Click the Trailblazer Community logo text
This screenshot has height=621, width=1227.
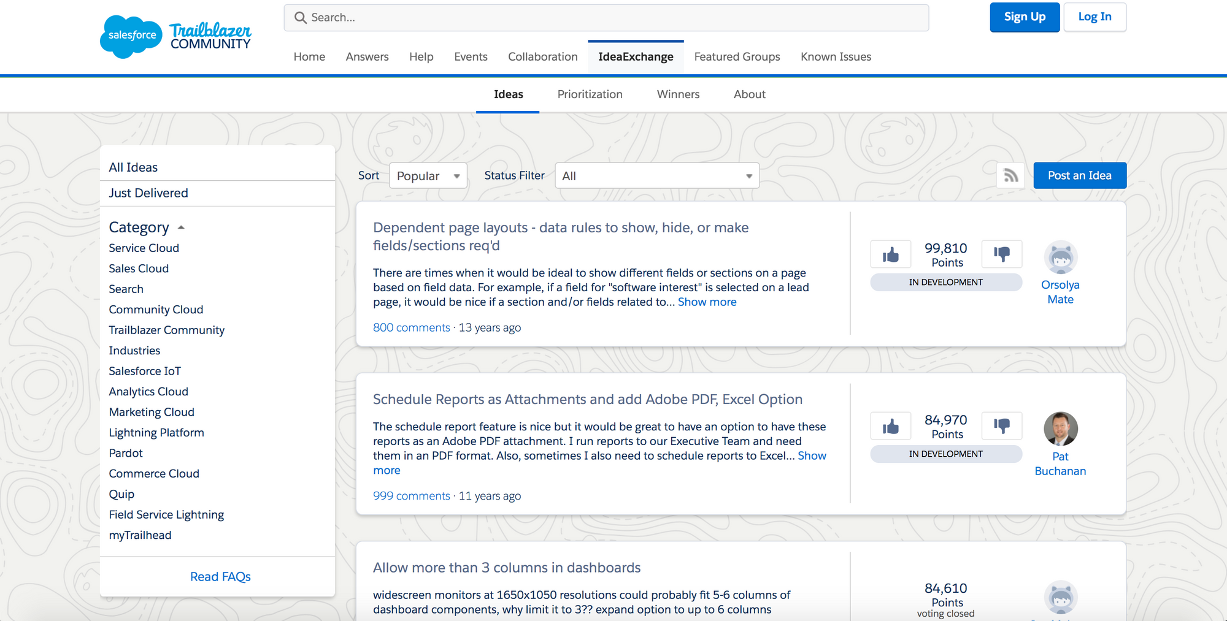point(210,37)
